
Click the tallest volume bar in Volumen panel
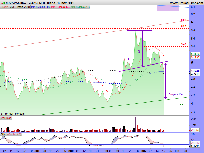pos(136,124)
